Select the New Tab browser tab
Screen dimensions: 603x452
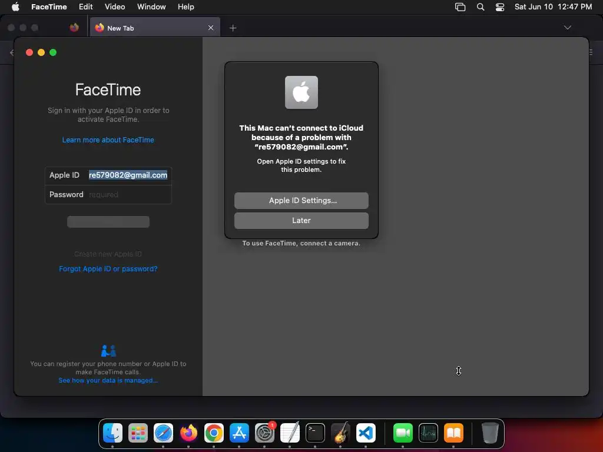pos(155,28)
